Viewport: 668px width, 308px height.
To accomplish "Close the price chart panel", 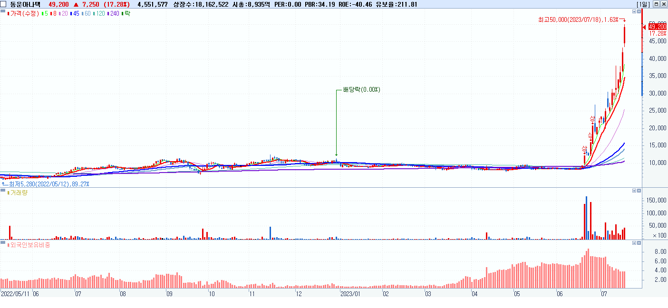I will [x=639, y=12].
